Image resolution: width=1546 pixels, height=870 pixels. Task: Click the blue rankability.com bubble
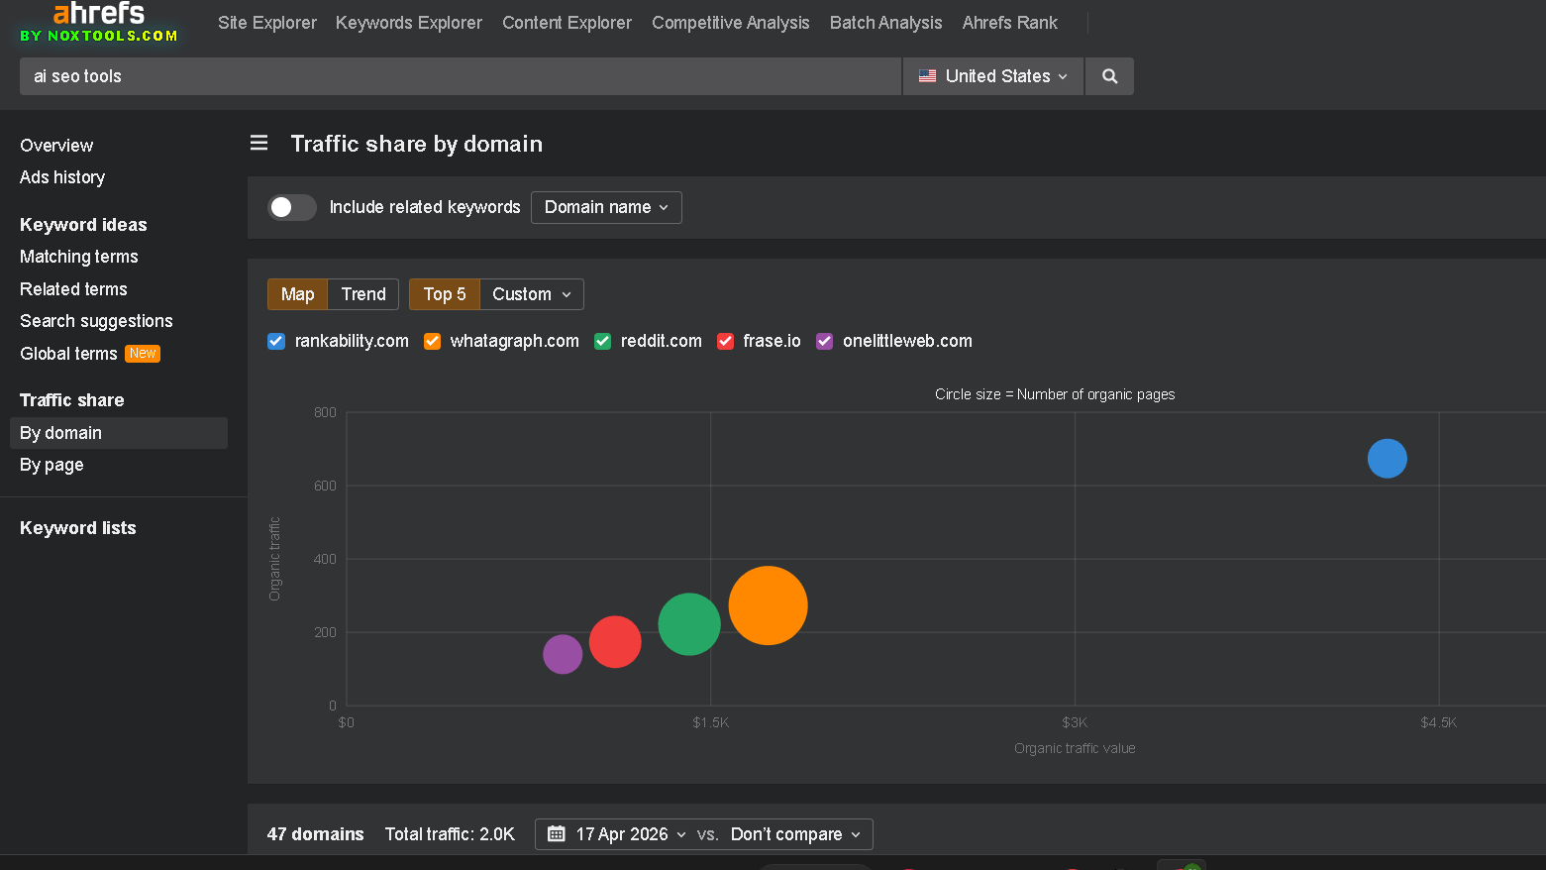tap(1388, 458)
